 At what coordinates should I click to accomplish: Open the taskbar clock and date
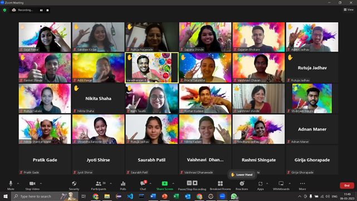(x=347, y=196)
